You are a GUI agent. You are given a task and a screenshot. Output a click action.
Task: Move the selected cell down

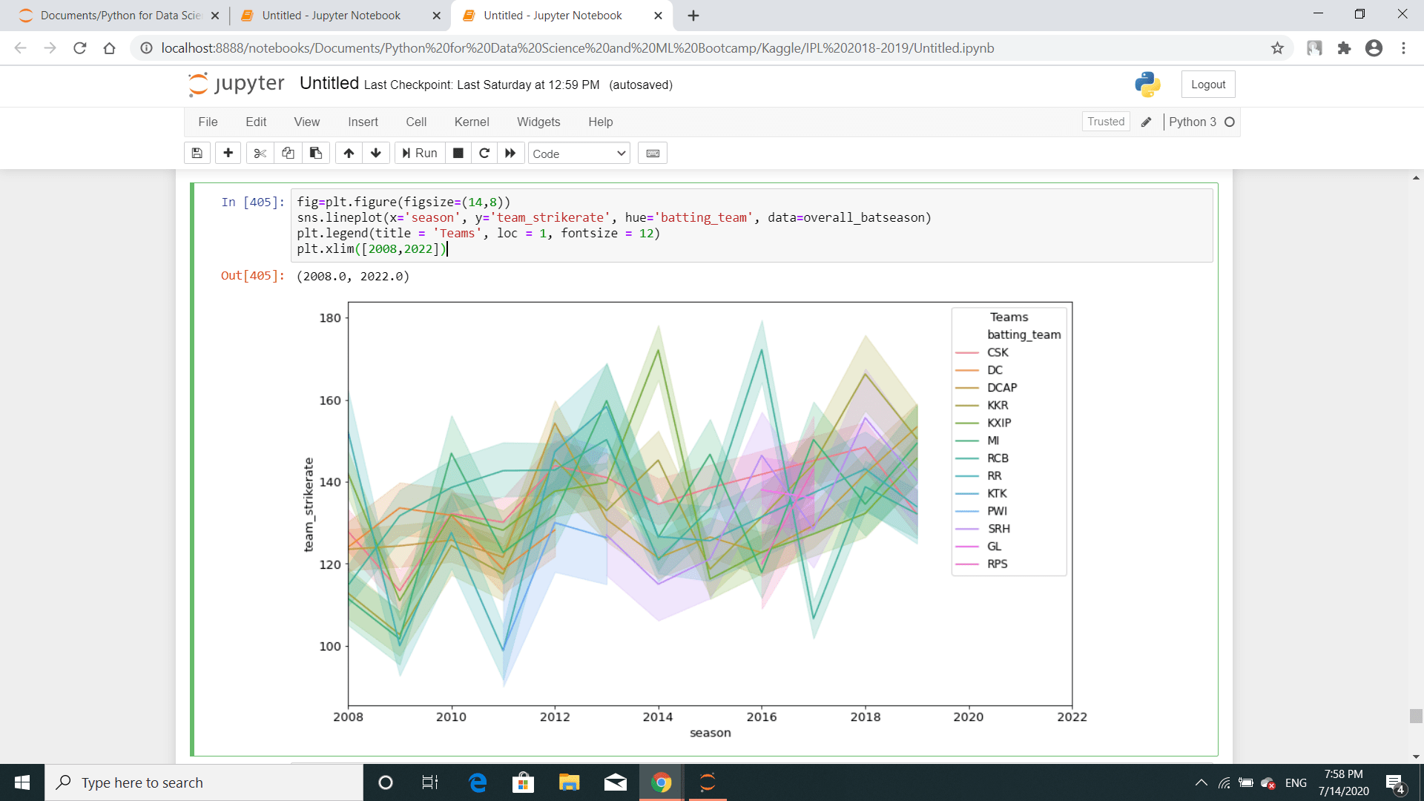point(376,154)
